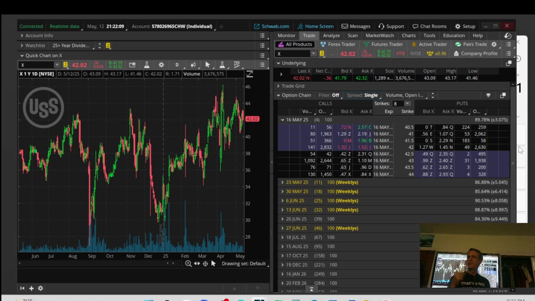Click the Trade tab symbol field containing X
535x301 pixels.
(293, 54)
